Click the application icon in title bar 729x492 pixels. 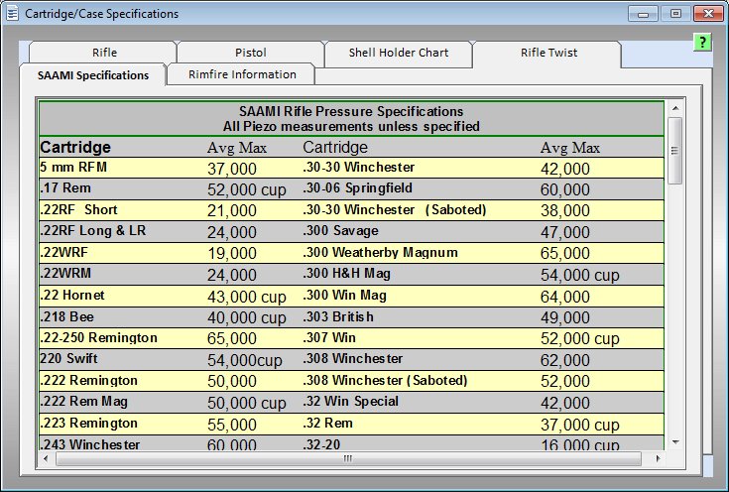14,14
